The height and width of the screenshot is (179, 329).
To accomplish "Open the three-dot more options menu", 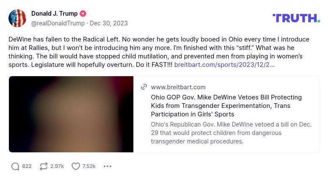I will (x=108, y=166).
